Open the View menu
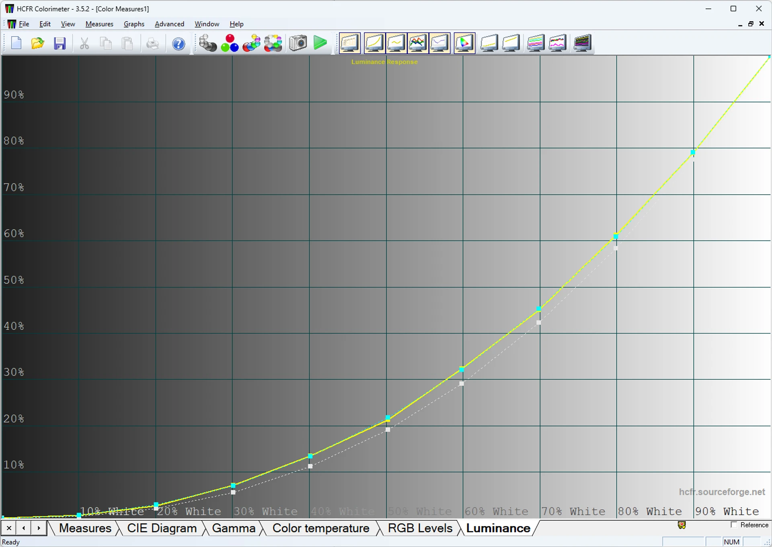 pyautogui.click(x=68, y=24)
